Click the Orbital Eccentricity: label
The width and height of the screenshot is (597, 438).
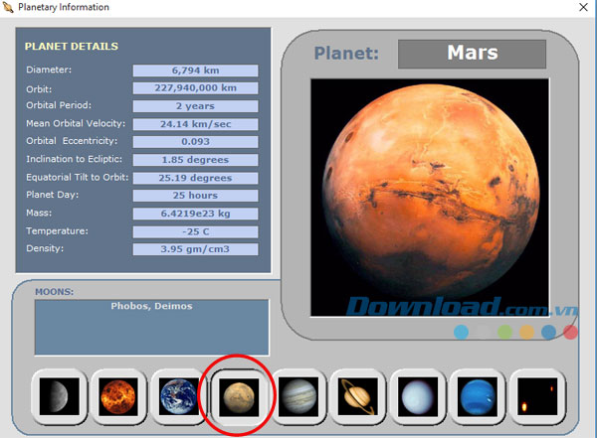pyautogui.click(x=72, y=141)
